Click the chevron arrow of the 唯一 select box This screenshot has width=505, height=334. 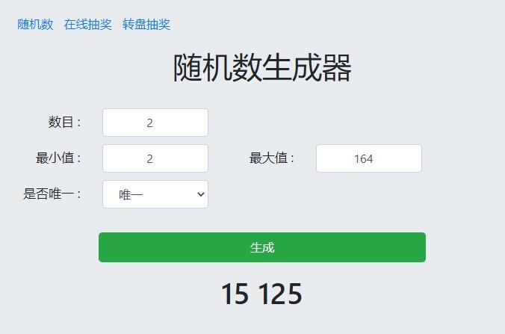[201, 194]
